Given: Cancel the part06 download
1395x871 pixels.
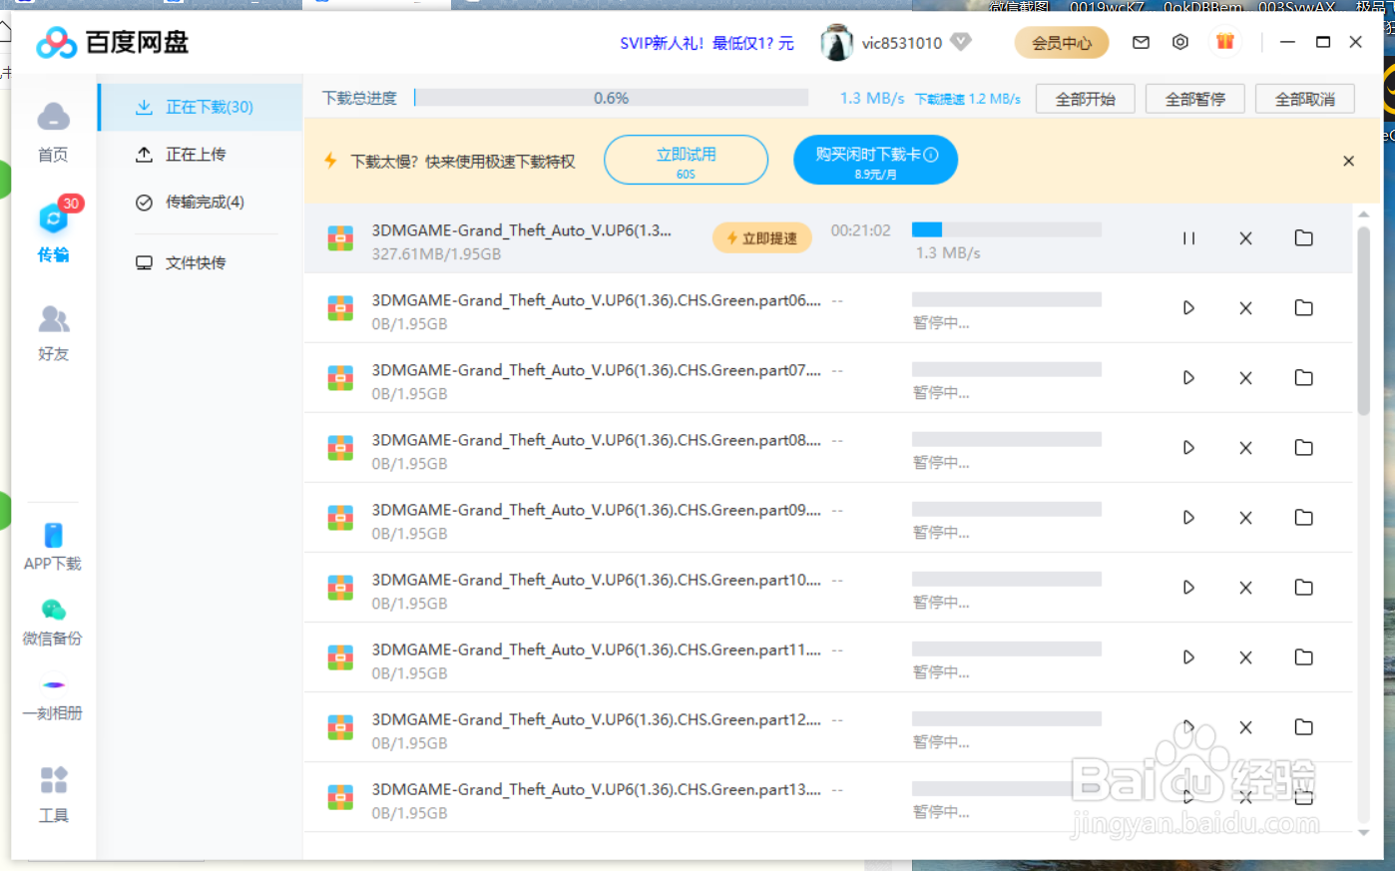Looking at the screenshot, I should (x=1245, y=308).
